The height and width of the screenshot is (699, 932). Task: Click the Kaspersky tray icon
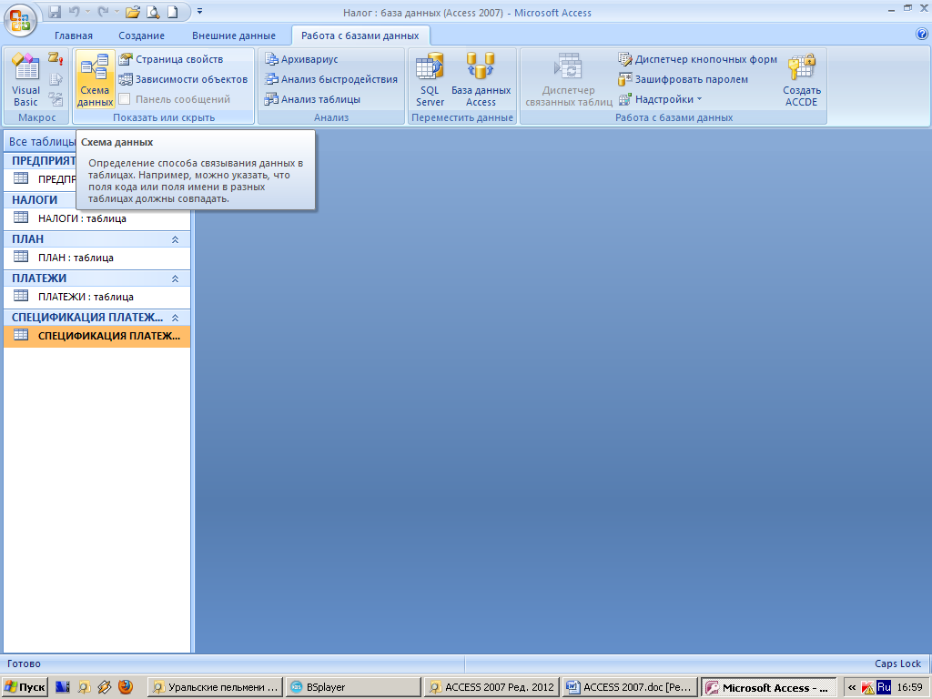[x=867, y=688]
